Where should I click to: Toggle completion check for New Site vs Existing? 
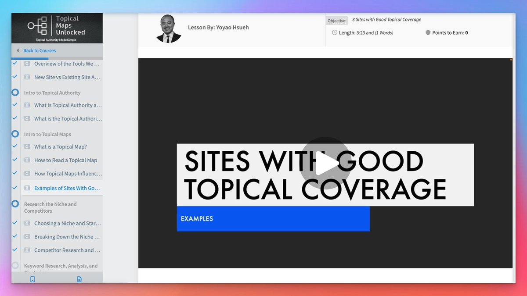coord(15,77)
